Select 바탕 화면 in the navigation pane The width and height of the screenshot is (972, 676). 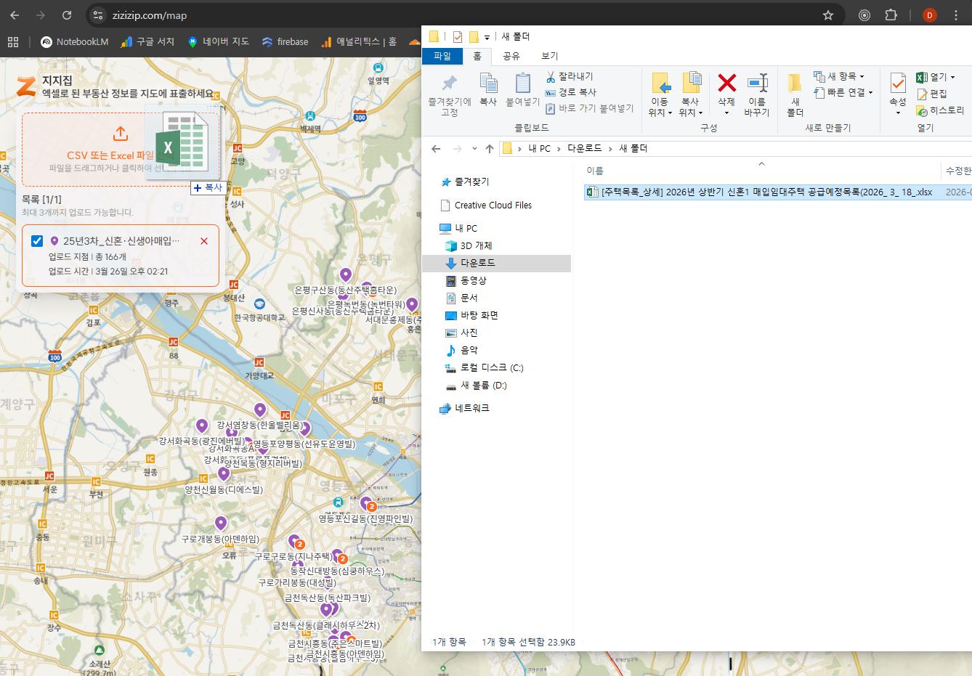pos(479,315)
